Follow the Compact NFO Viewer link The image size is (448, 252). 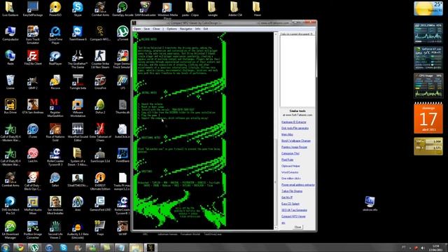[293, 216]
